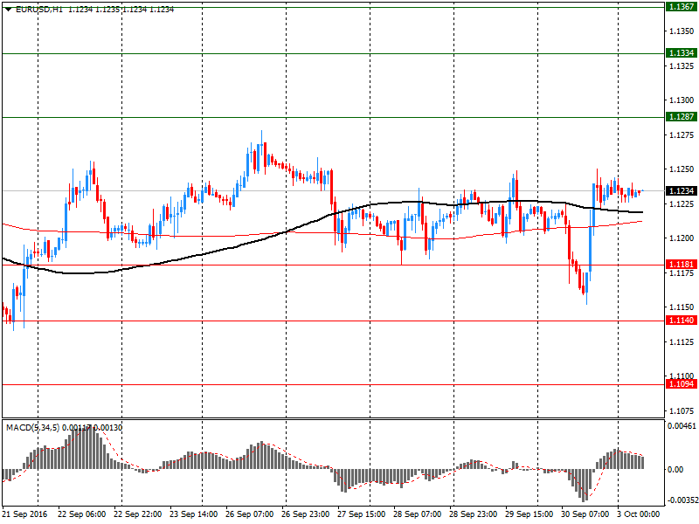The image size is (699, 524).
Task: Click the 1.1181 red support level label
Action: click(682, 265)
